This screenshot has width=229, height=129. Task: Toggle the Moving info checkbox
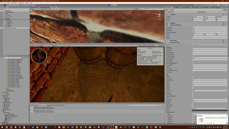(193, 87)
